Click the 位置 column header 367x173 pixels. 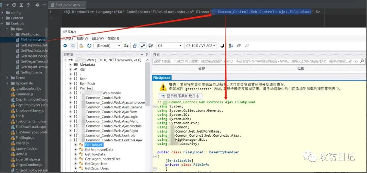point(300,68)
